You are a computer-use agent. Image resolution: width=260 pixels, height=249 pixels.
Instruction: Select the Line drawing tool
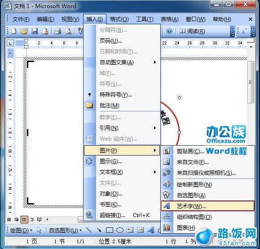[x=89, y=230]
